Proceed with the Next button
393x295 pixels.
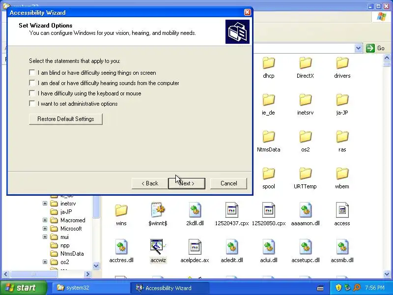tap(187, 183)
